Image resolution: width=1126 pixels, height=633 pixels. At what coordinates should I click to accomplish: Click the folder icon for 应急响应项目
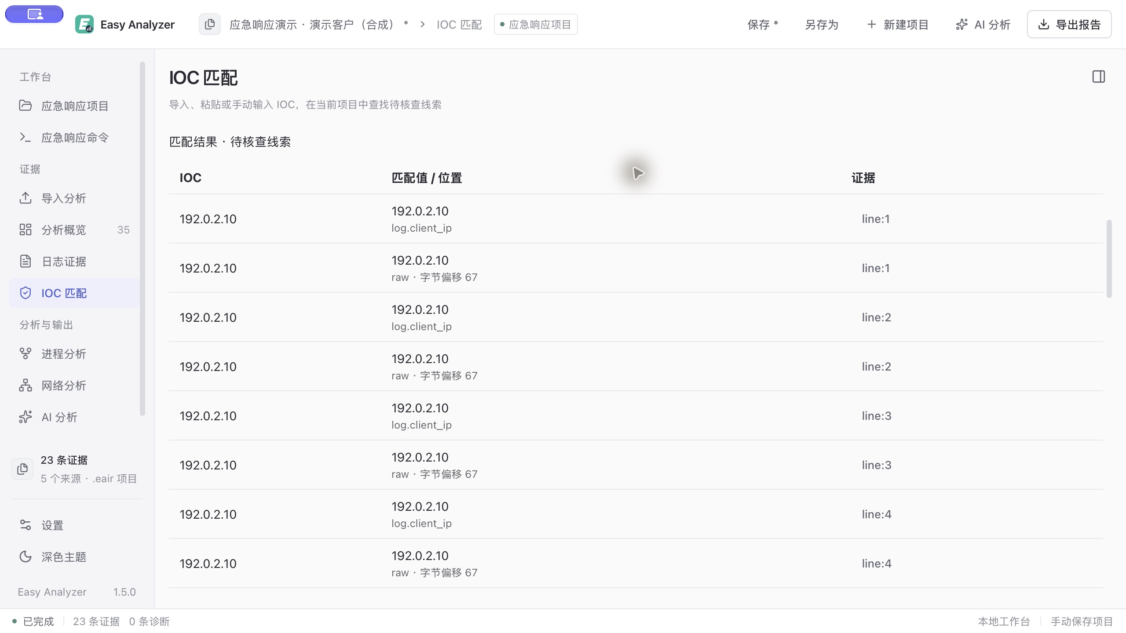(26, 105)
